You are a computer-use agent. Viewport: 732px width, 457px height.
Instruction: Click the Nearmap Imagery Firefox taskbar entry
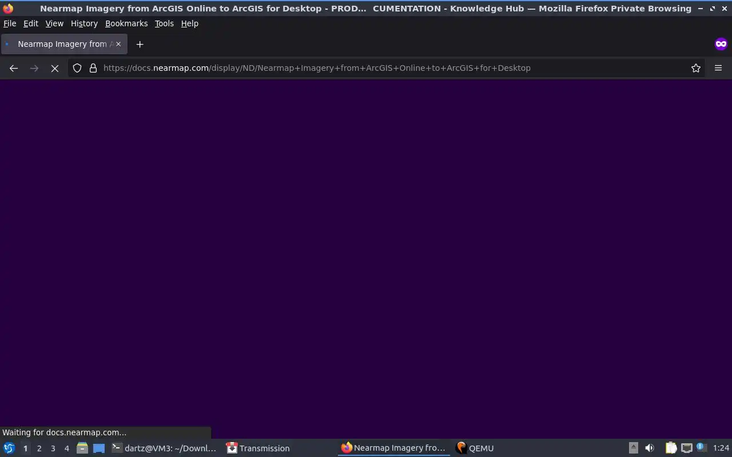393,448
